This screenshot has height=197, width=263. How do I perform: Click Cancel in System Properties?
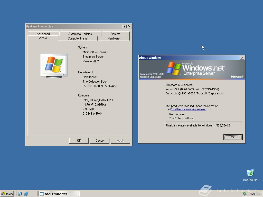(100, 141)
